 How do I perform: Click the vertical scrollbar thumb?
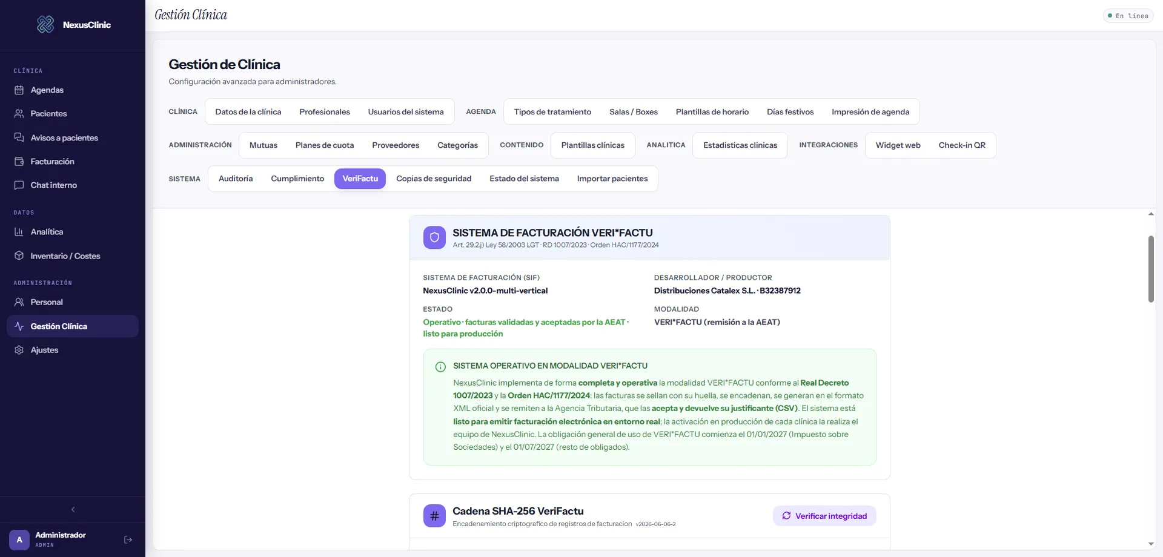coord(1151,269)
